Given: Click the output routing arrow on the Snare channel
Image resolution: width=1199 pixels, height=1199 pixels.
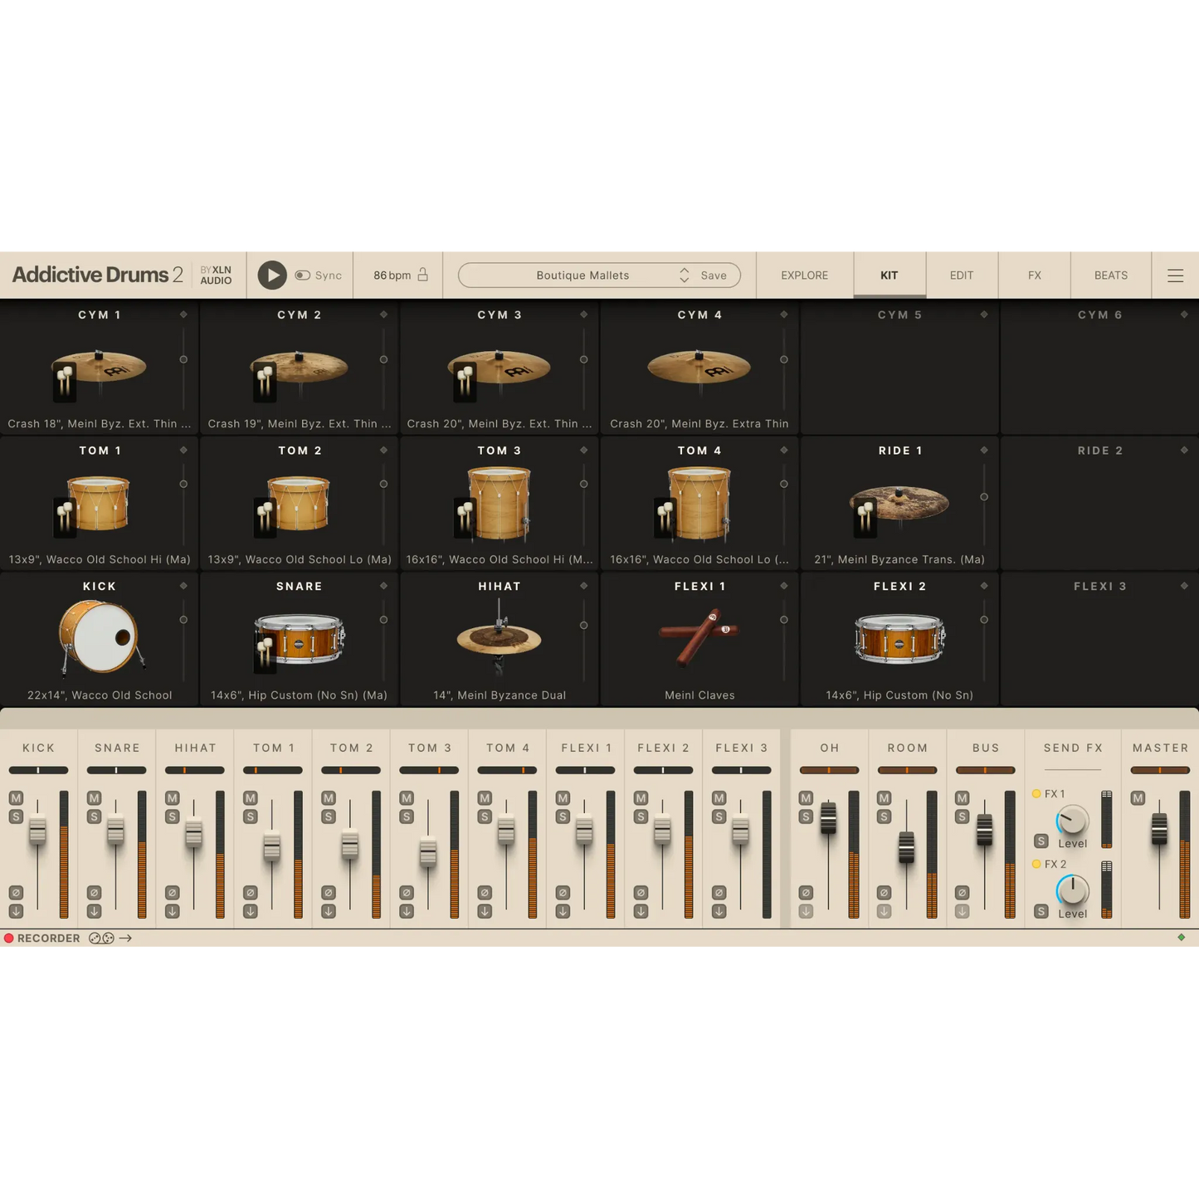Looking at the screenshot, I should tap(94, 911).
